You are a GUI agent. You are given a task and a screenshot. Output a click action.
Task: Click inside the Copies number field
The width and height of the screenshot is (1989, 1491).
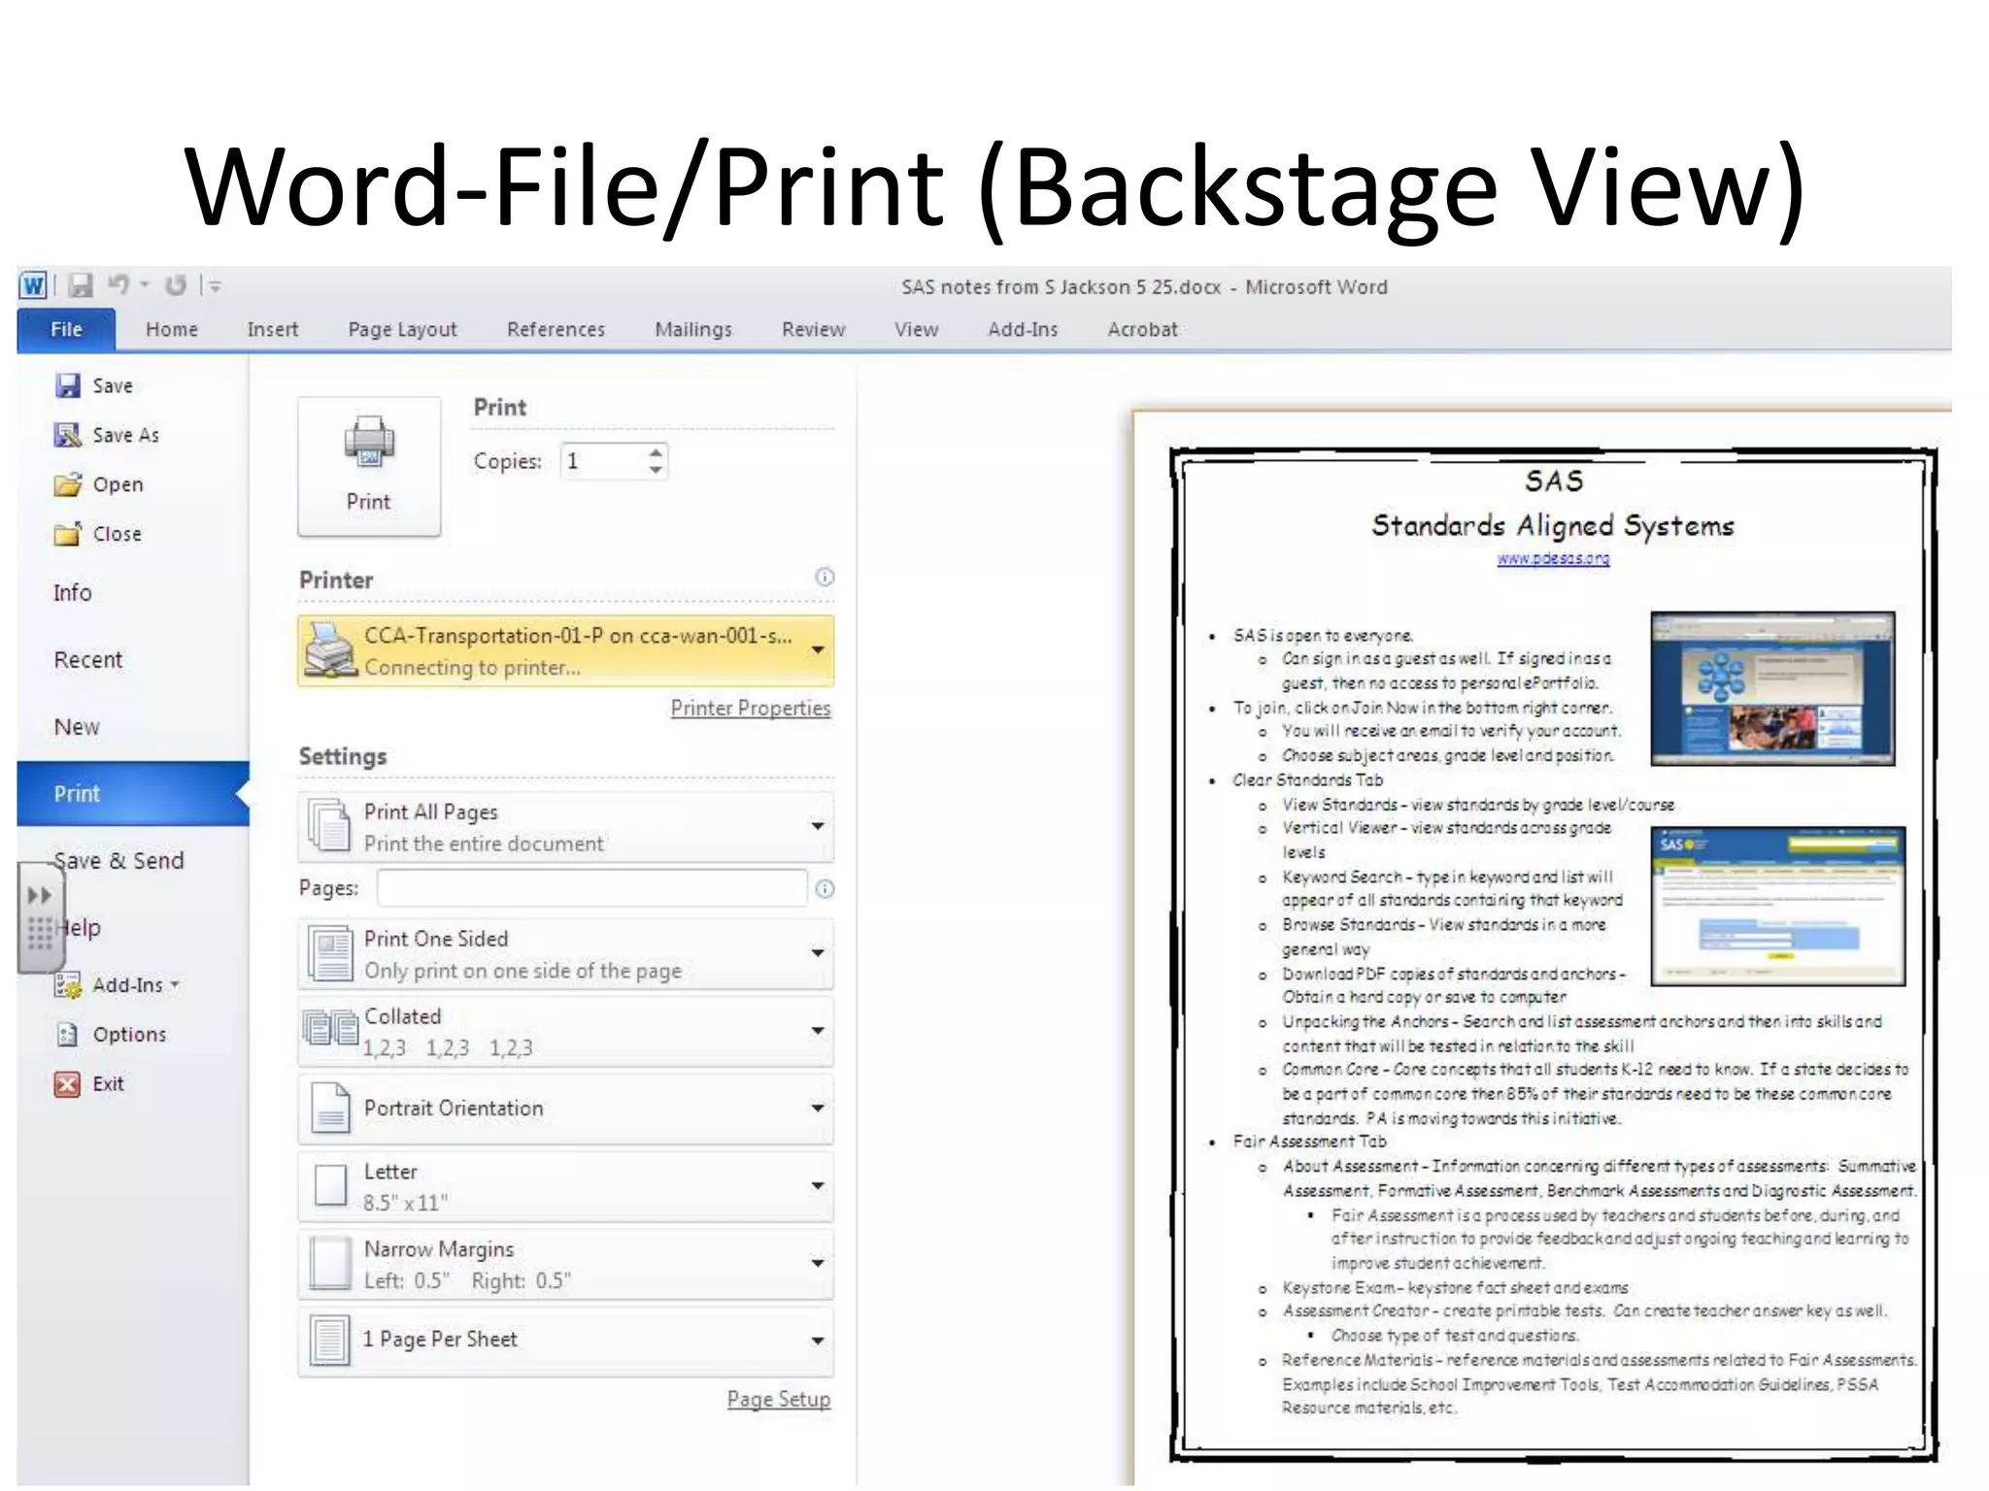coord(602,461)
